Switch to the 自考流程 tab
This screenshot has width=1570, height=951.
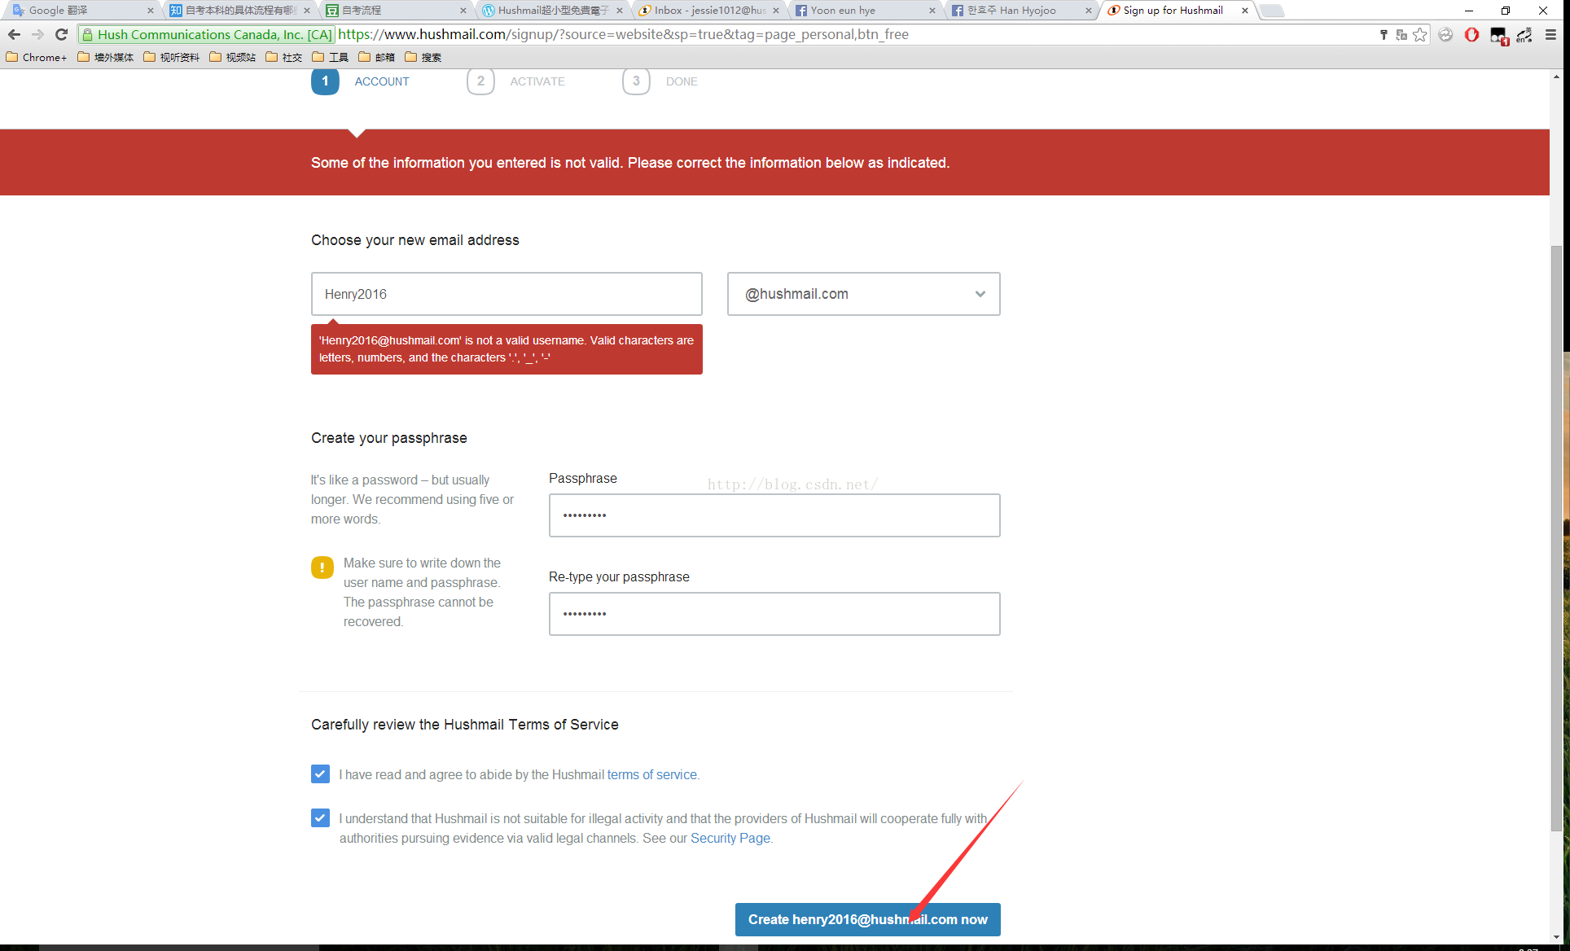392,11
